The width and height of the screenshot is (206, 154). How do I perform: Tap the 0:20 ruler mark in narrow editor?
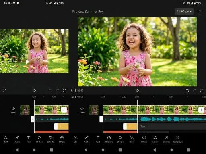(54, 97)
